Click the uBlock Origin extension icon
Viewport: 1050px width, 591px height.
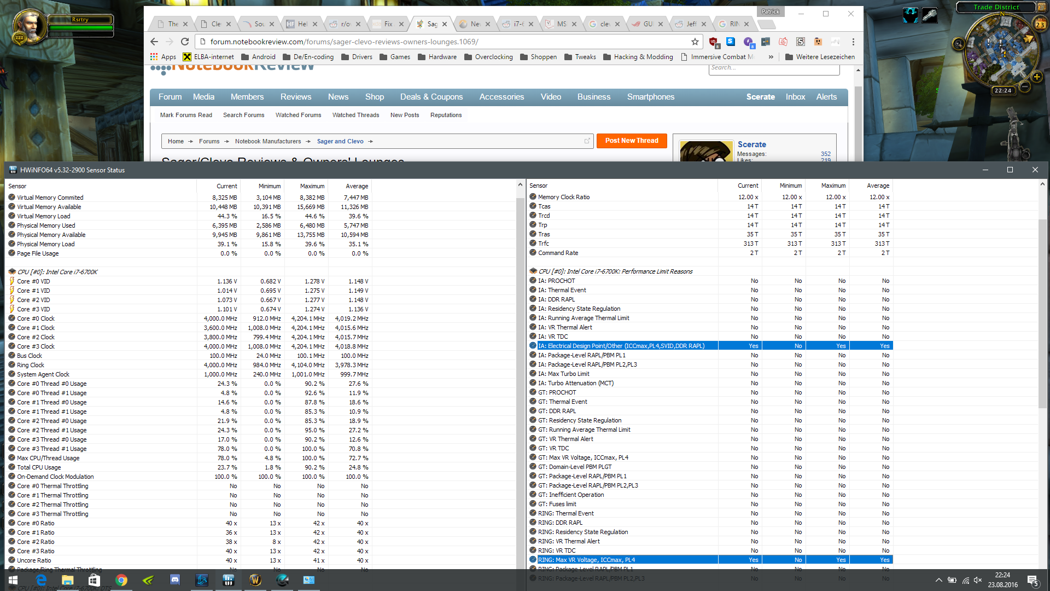point(713,42)
